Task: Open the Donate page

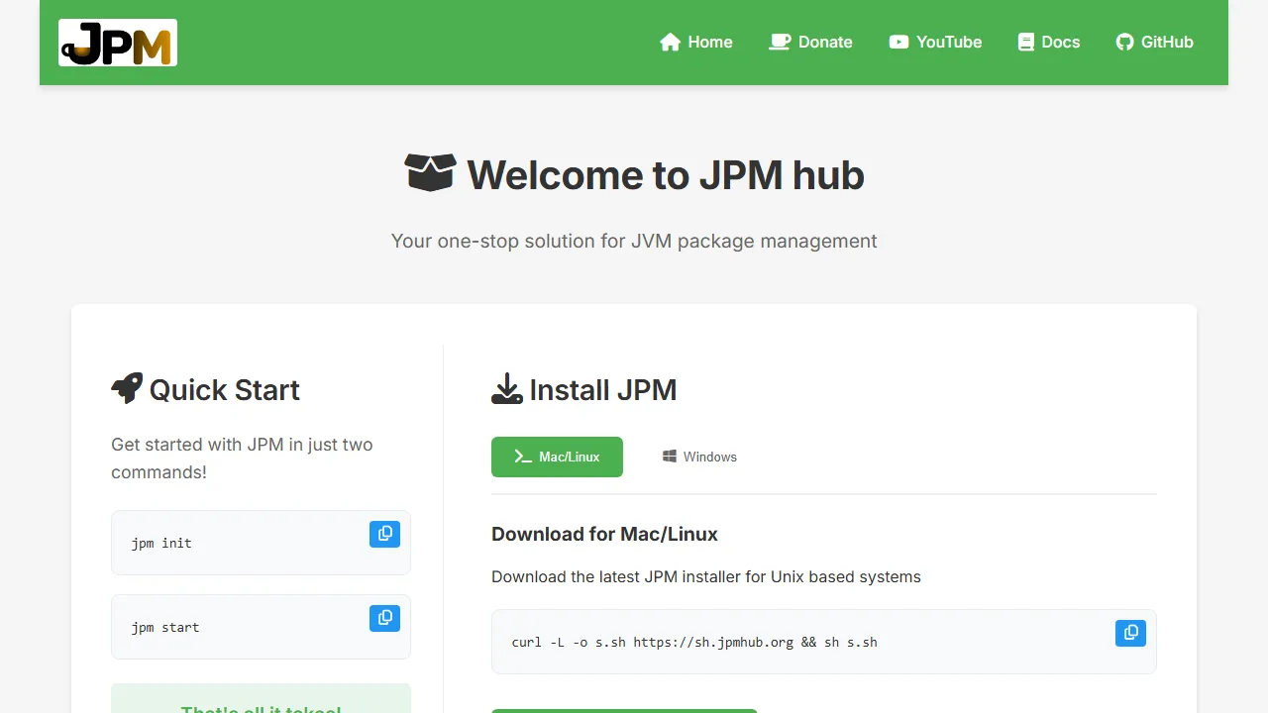Action: pyautogui.click(x=811, y=42)
